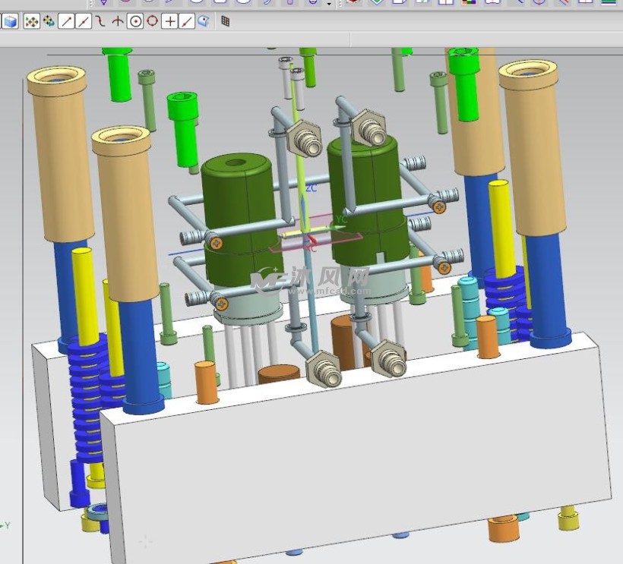
Task: Select the Control Point snap icon
Action: [x=100, y=21]
